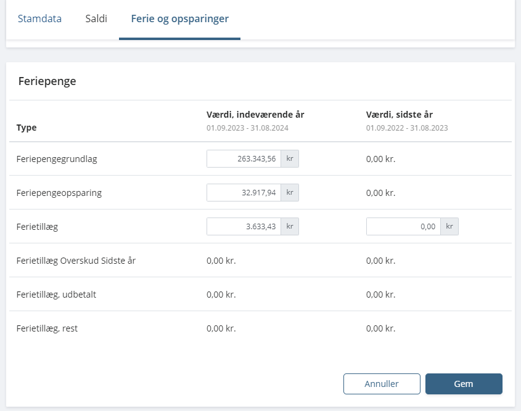Image resolution: width=521 pixels, height=411 pixels.
Task: Switch to the Stamdata tab
Action: tap(39, 18)
